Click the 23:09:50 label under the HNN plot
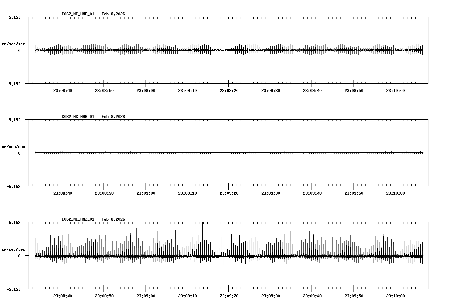 [353, 193]
